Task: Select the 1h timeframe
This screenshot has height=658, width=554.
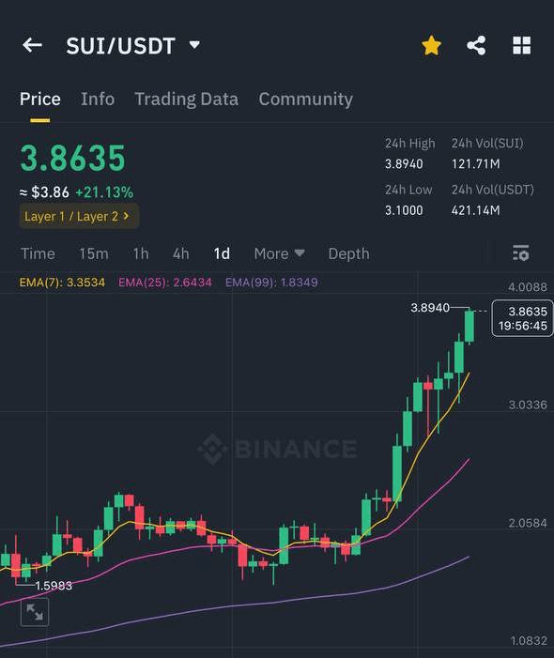Action: [141, 253]
